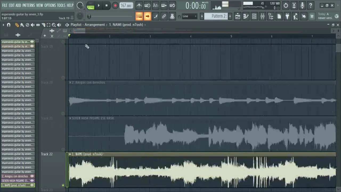The width and height of the screenshot is (341, 192).
Task: Open Amigos con derechos clip menu
Action: pyautogui.click(x=70, y=83)
